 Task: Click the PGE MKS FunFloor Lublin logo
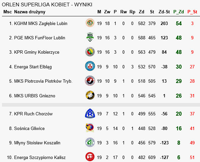pos(90,38)
